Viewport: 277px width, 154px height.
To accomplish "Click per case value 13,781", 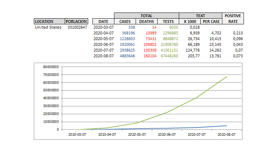I will tap(215, 56).
